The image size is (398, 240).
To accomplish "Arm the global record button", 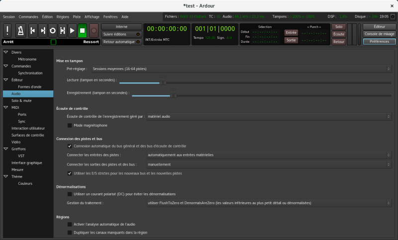I will [x=94, y=31].
